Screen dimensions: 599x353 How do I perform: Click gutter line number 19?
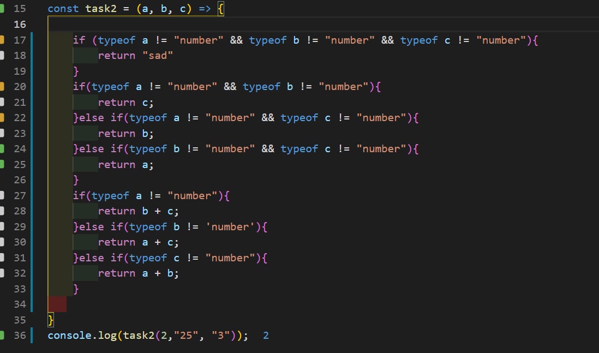coord(20,71)
